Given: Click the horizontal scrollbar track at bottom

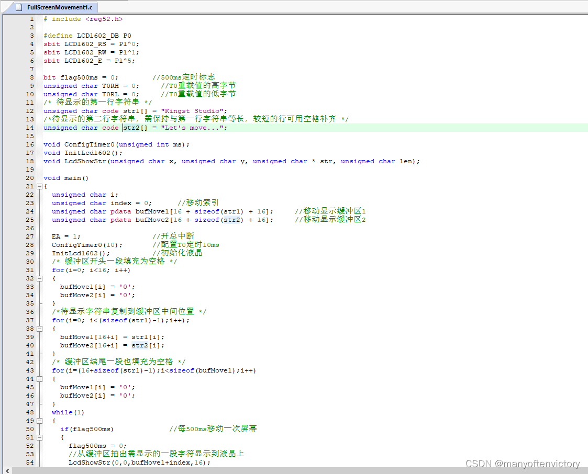Looking at the screenshot, I should [x=300, y=471].
